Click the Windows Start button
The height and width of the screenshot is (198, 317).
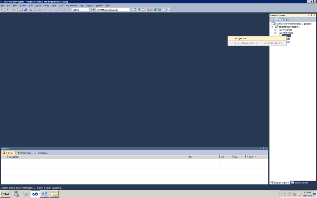tap(5, 194)
